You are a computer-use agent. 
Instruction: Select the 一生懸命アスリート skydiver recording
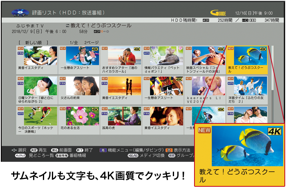(x=79, y=60)
